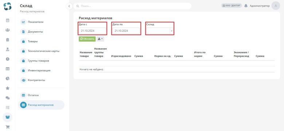The height and width of the screenshot is (131, 284).
Task: Click the clock icon in left rail
Action: (7, 59)
